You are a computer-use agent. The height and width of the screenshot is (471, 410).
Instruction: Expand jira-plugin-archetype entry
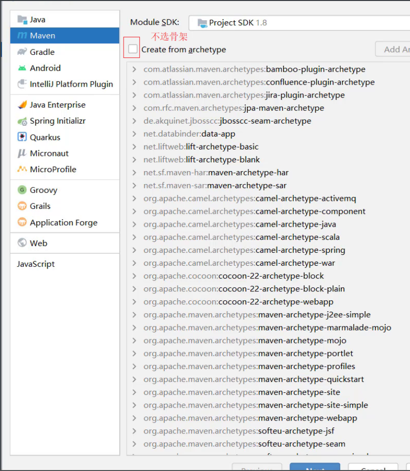pos(134,95)
